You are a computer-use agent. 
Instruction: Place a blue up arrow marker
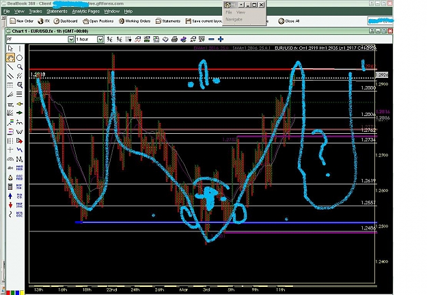tap(10, 196)
